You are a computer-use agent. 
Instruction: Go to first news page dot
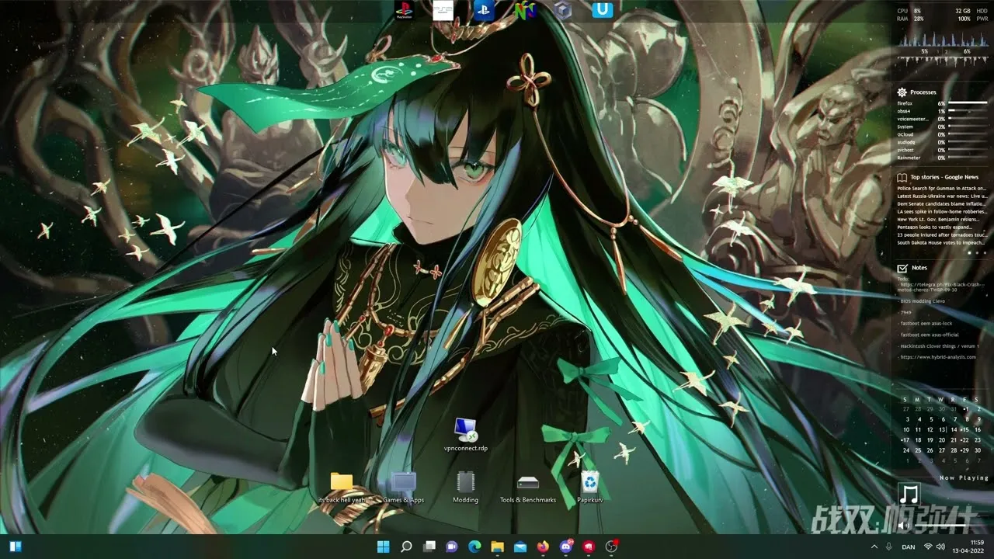969,252
